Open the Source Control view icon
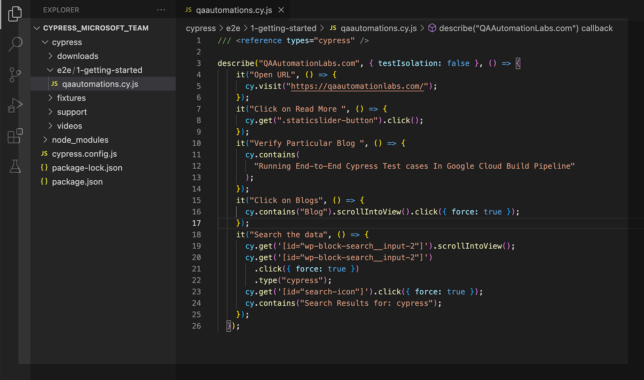This screenshot has width=644, height=380. click(15, 75)
